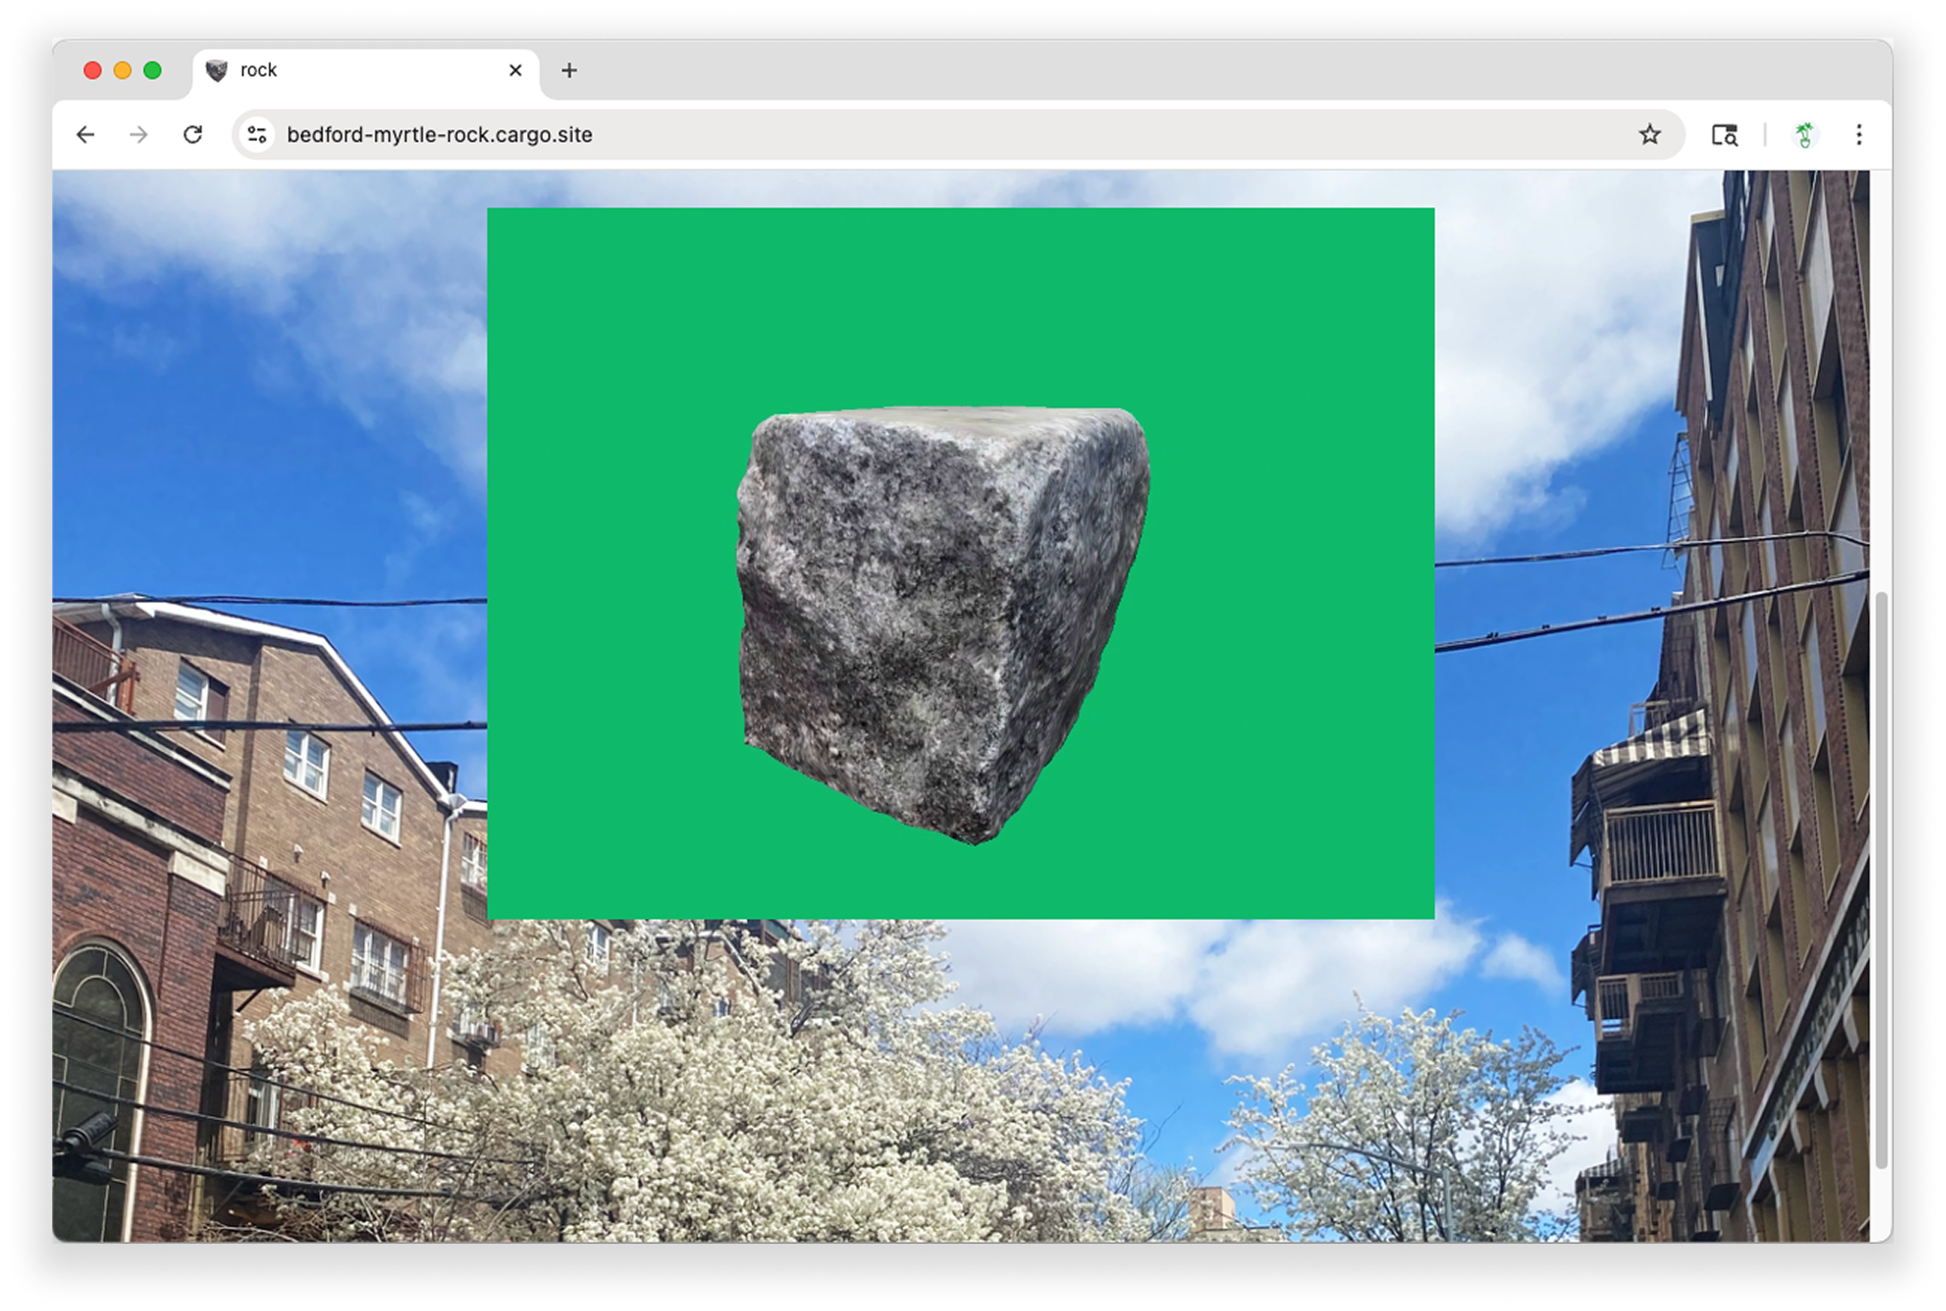Image resolution: width=1946 pixels, height=1311 pixels.
Task: Click the forward navigation arrow
Action: [x=139, y=135]
